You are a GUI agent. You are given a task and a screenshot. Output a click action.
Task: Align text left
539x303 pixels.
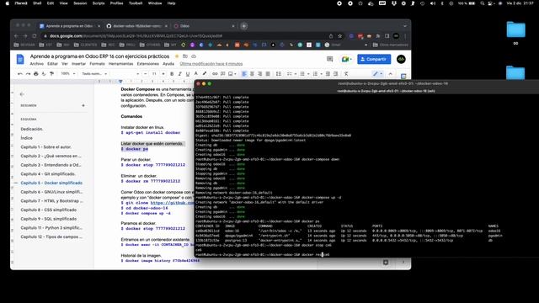click(244, 74)
